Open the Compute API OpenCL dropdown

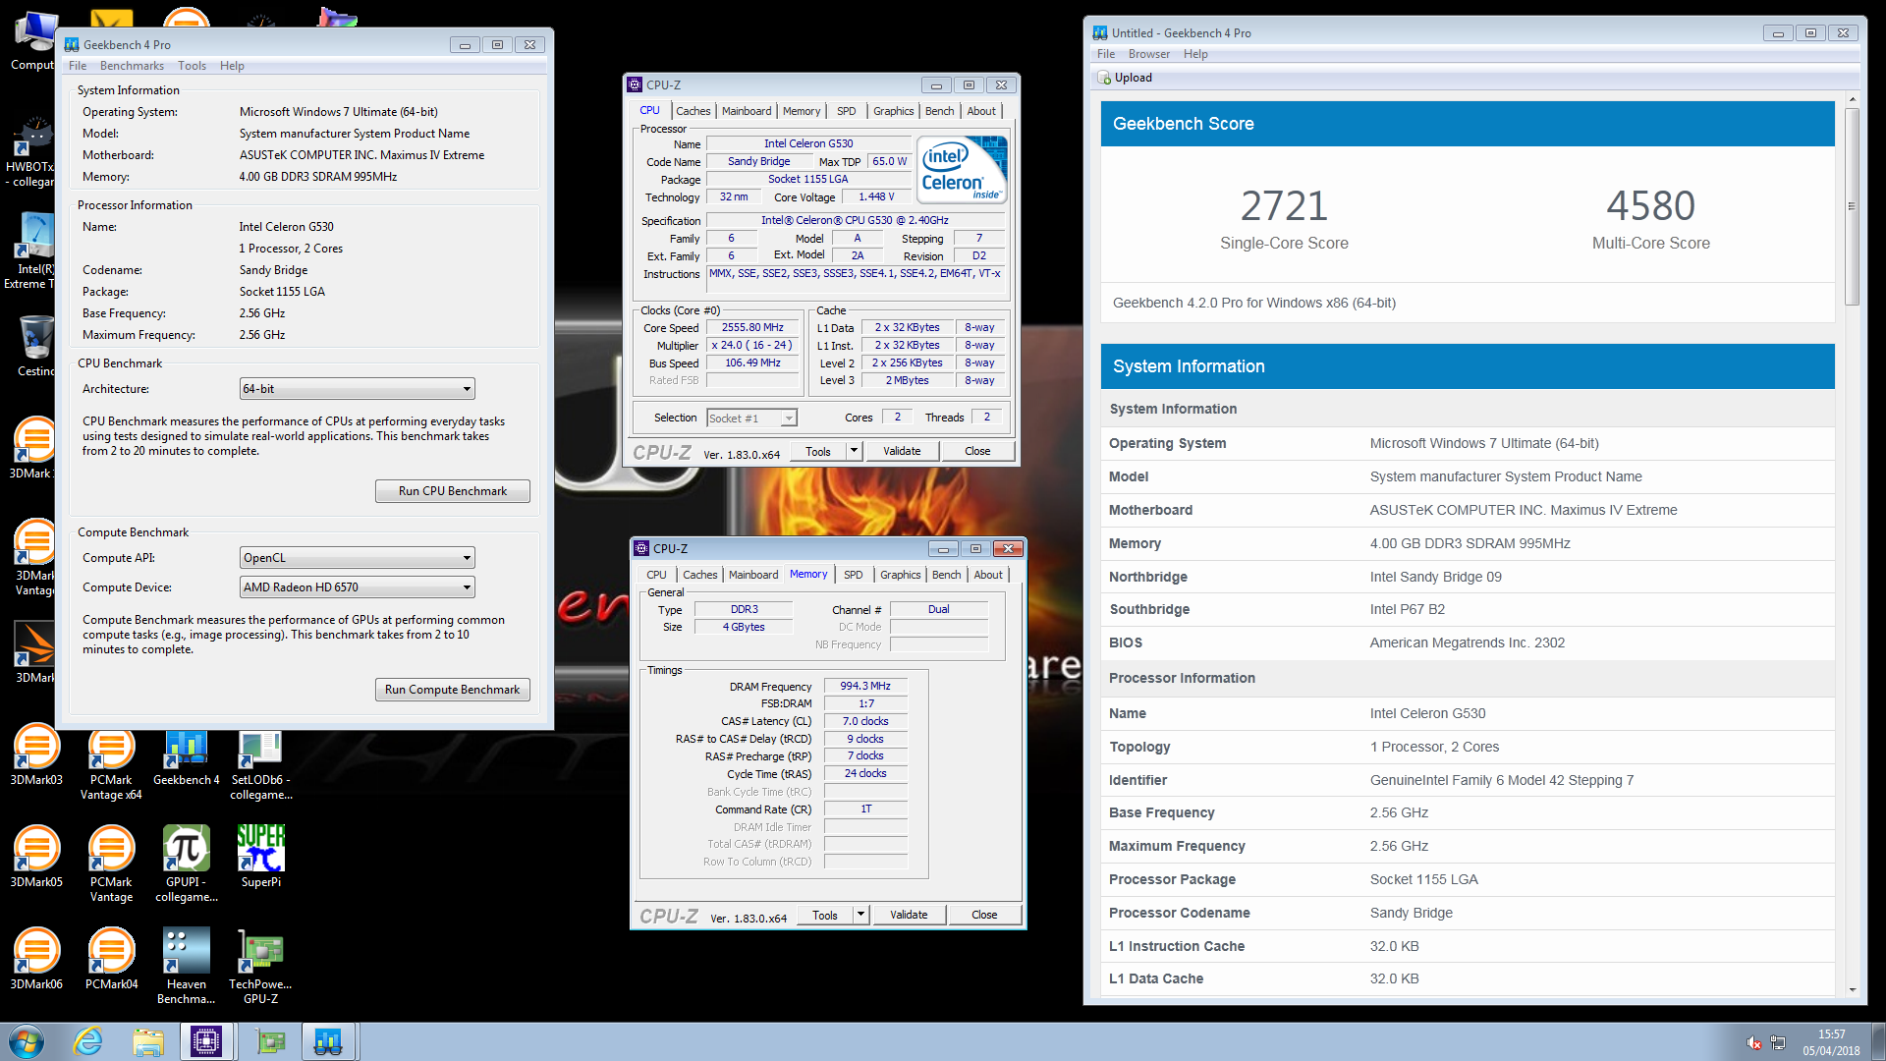point(358,558)
